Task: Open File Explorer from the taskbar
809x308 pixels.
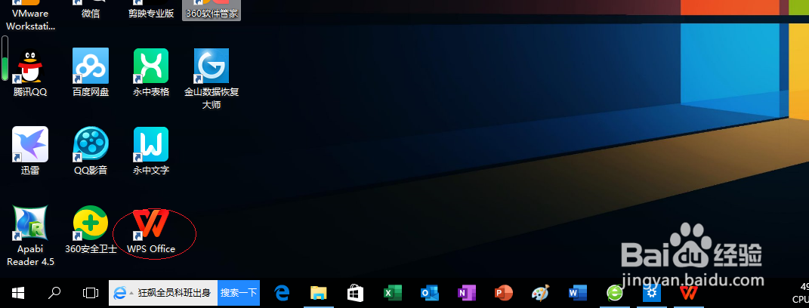Action: click(x=318, y=293)
